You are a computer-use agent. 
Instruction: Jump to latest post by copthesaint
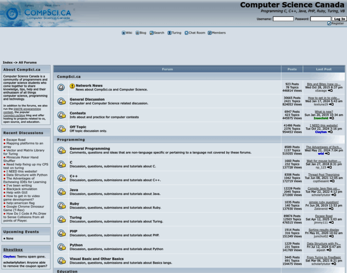[332, 181]
